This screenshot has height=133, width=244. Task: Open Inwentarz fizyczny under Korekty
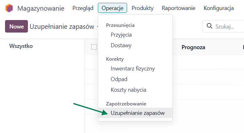point(133,69)
